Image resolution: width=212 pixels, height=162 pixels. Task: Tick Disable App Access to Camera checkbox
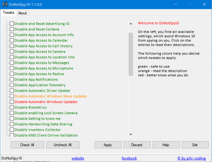(x=12, y=51)
